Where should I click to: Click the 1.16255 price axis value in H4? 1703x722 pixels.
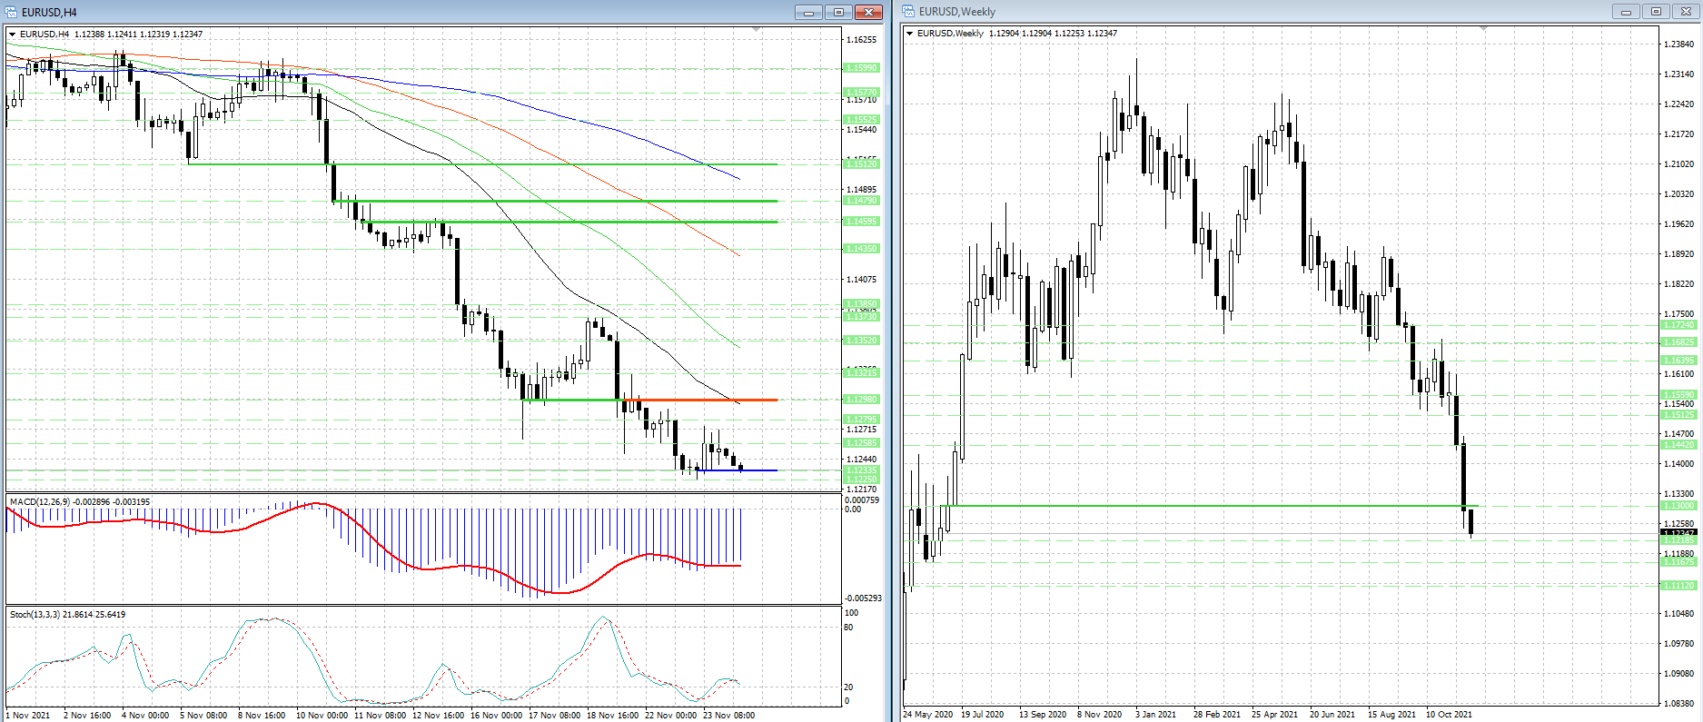tap(861, 40)
